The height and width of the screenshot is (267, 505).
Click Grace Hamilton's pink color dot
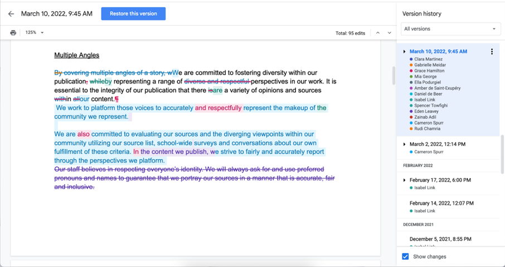[x=411, y=71]
